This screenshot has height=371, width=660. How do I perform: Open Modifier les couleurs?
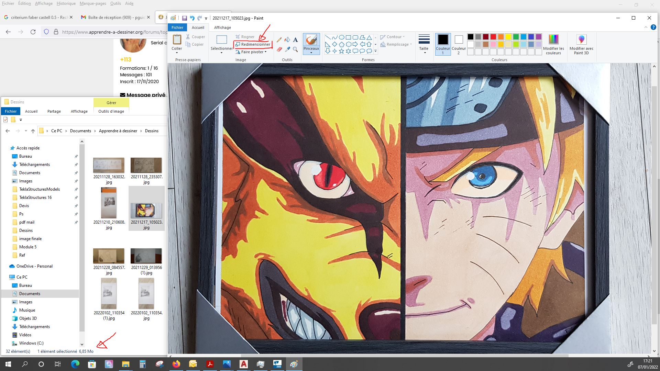click(x=553, y=44)
